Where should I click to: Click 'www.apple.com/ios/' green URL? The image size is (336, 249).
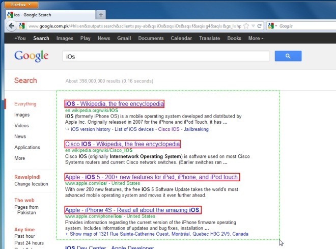(86, 183)
